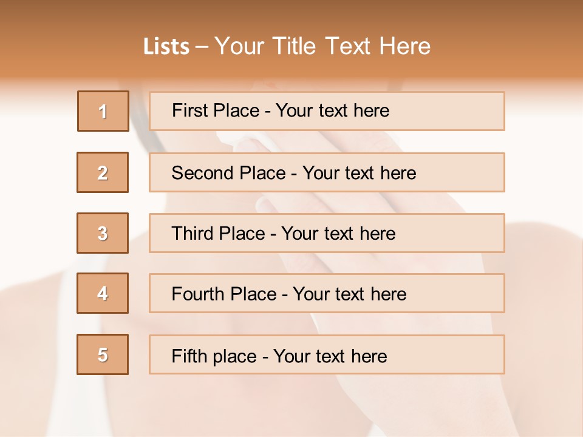Click the empty orange header band left of the title
The width and height of the screenshot is (583, 437).
tap(67, 46)
